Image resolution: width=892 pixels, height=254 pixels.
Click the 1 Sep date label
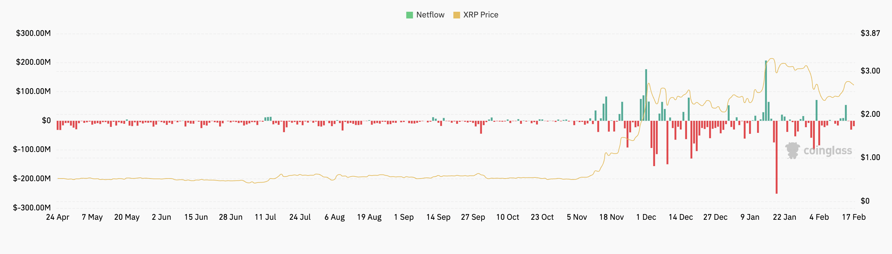(x=404, y=217)
